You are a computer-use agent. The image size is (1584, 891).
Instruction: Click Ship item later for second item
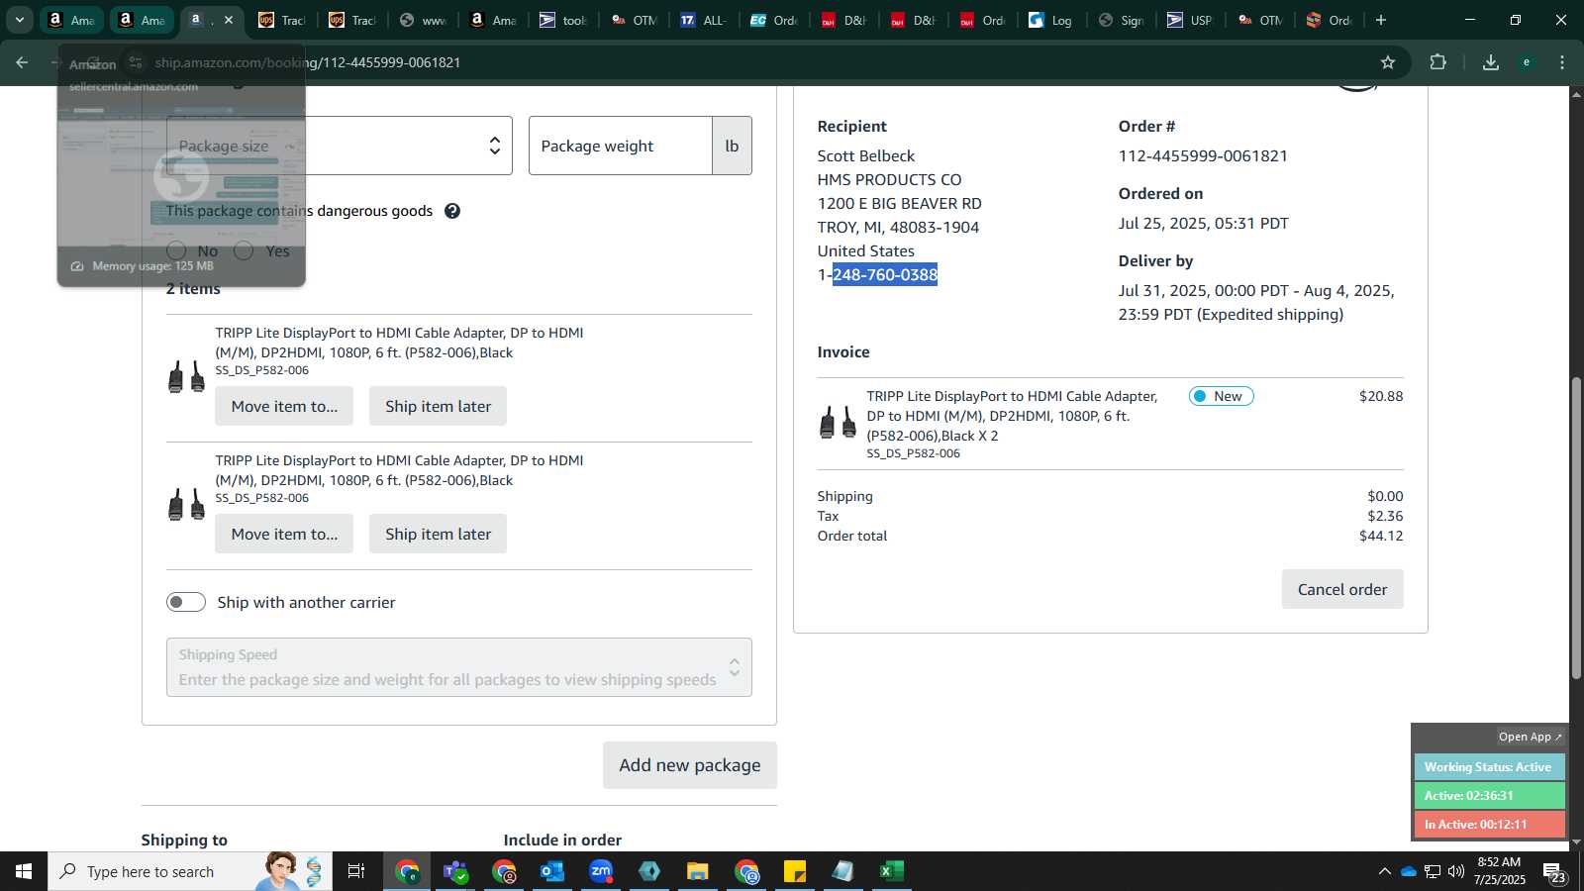click(438, 534)
